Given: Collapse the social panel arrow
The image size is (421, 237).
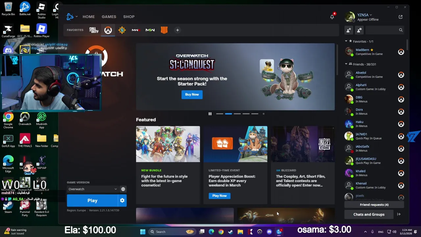Looking at the screenshot, I should [399, 214].
